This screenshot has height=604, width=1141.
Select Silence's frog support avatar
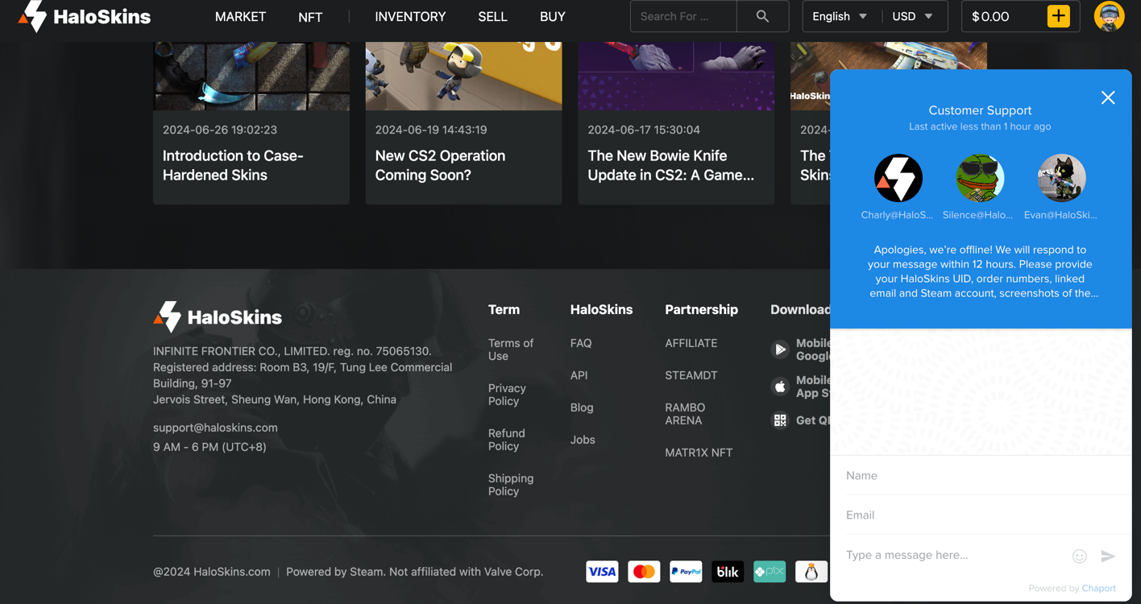point(980,178)
